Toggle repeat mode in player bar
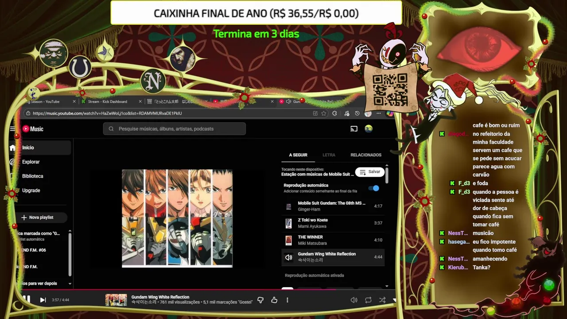Screen dimensions: 567x319 (368, 300)
